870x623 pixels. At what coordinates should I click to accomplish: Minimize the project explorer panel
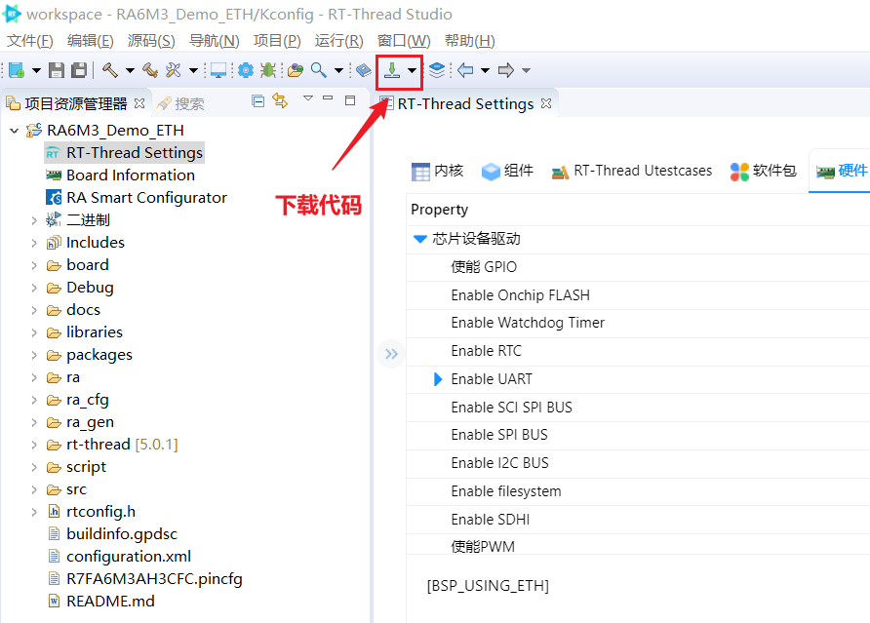[x=328, y=98]
